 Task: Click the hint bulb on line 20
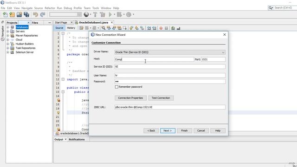58,113
